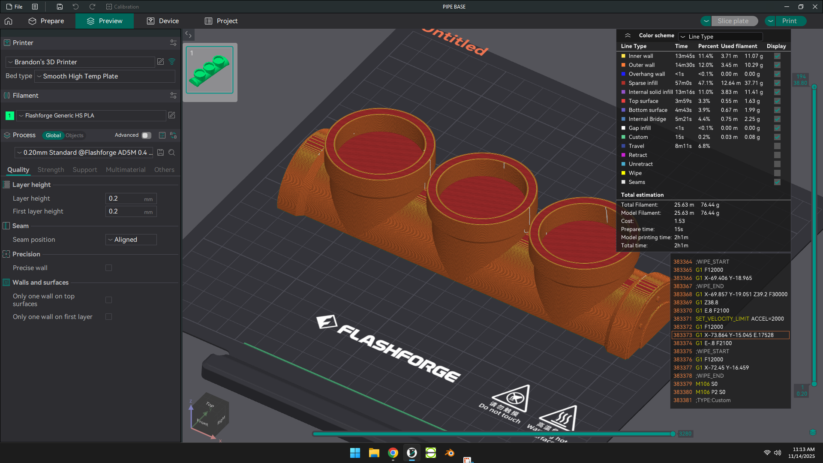
Task: Open the Support settings tab
Action: point(85,170)
